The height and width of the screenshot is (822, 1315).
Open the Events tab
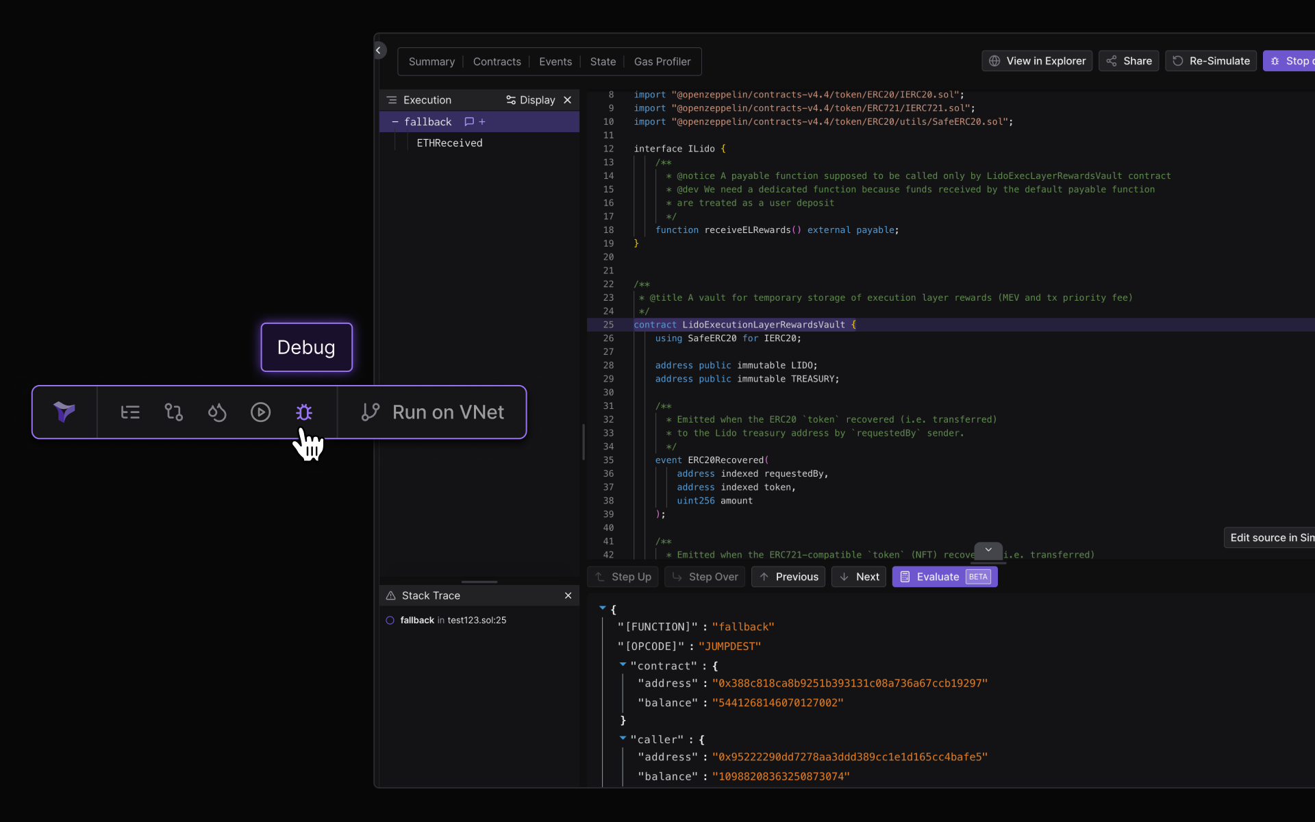[x=555, y=62]
